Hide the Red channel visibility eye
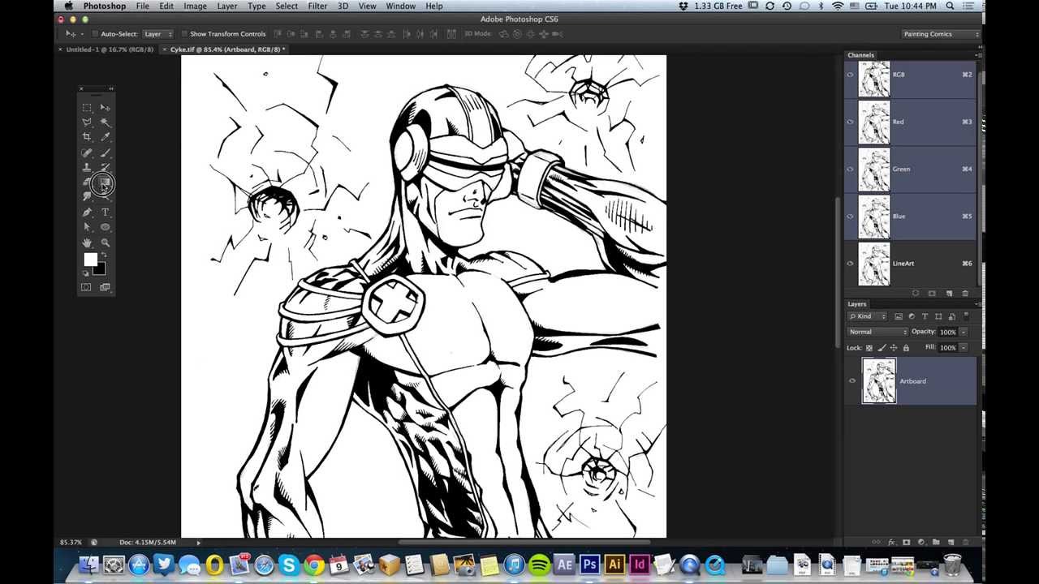 click(851, 122)
